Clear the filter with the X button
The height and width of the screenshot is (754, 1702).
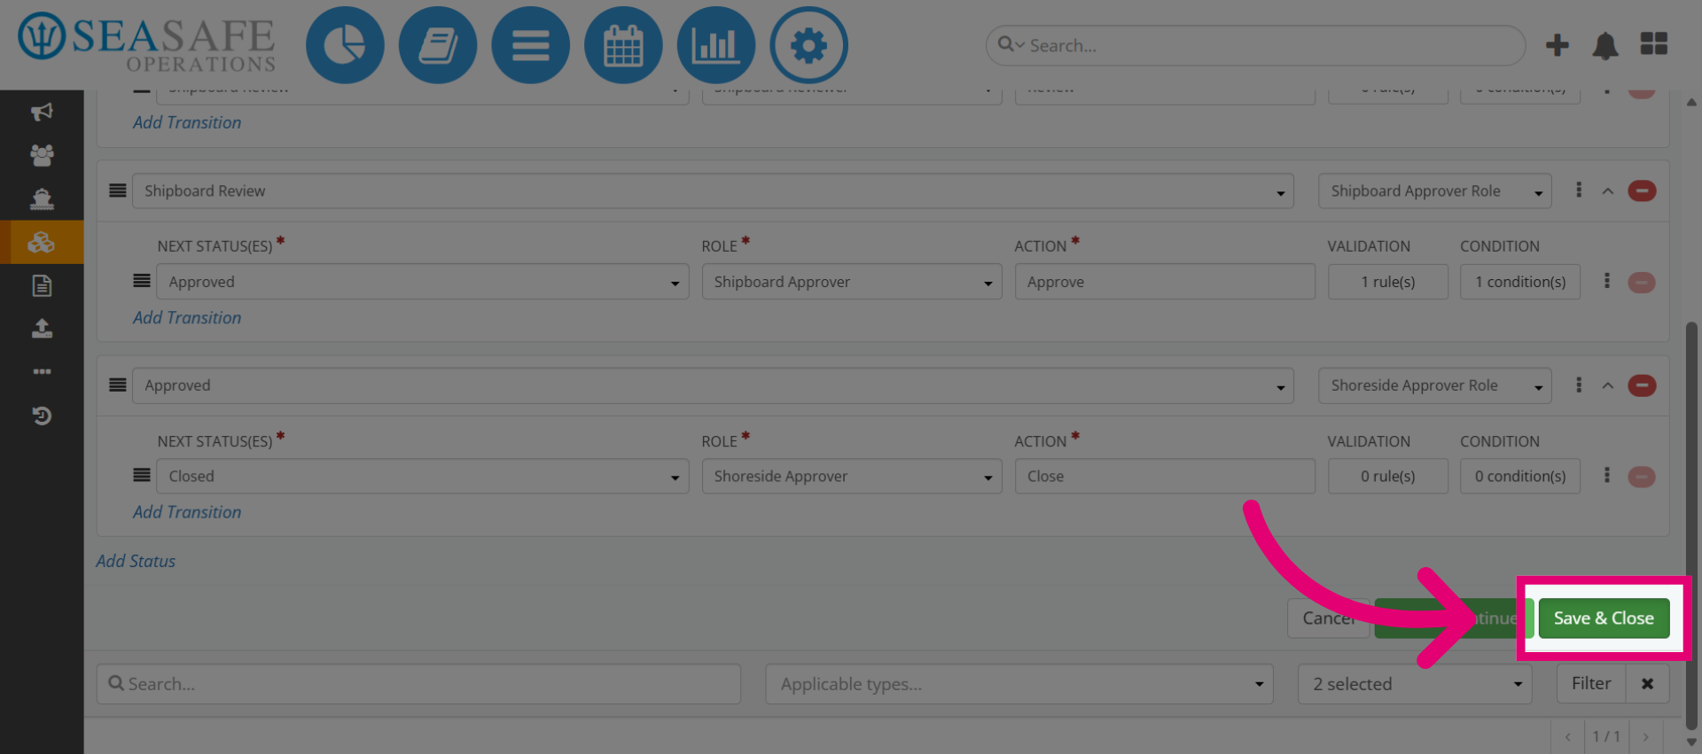(1647, 684)
